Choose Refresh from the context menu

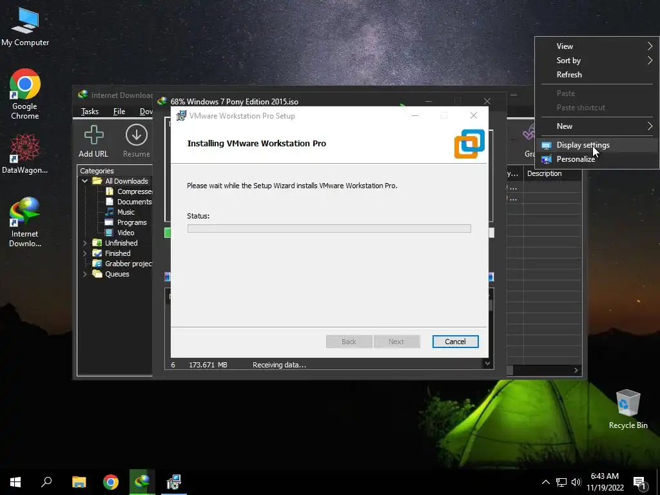[x=597, y=75]
